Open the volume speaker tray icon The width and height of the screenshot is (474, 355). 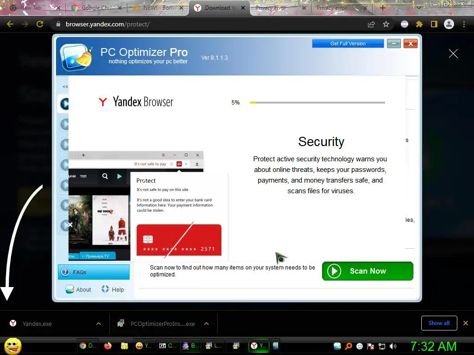pyautogui.click(x=393, y=346)
